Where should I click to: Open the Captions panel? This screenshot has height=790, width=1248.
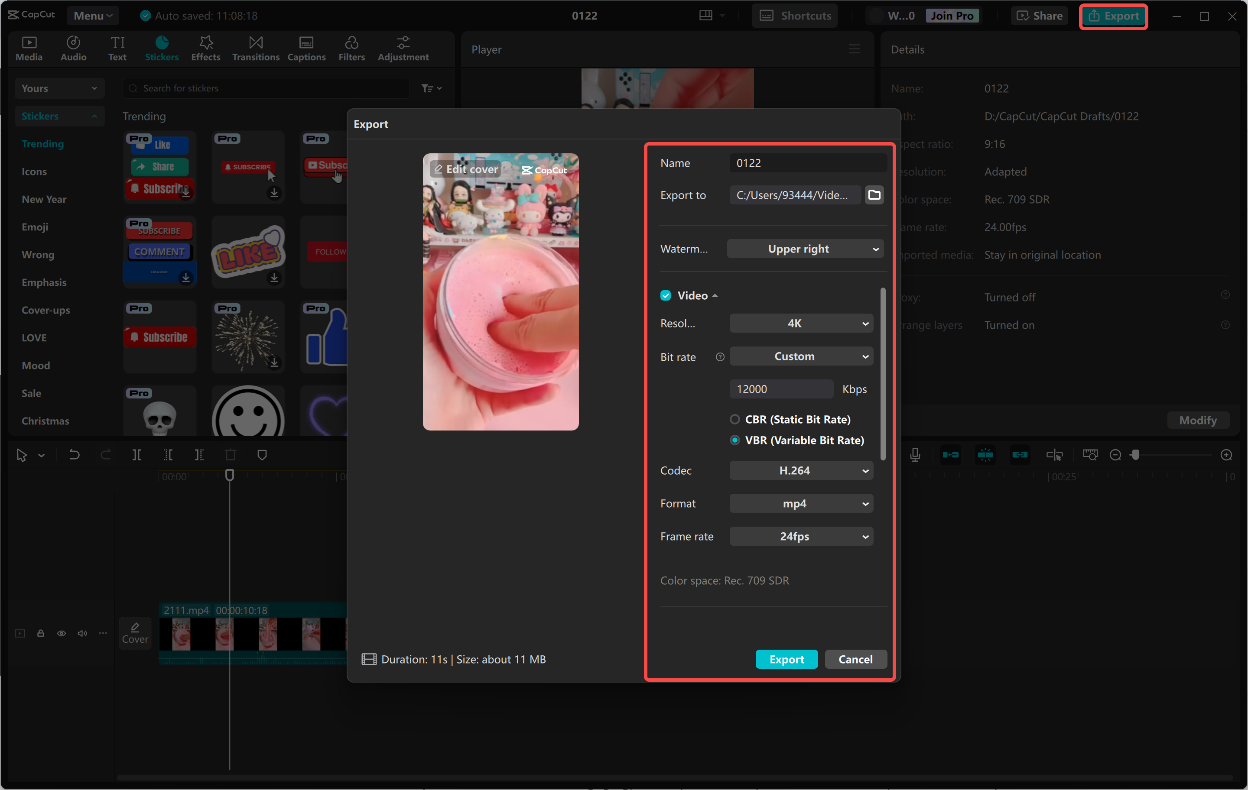coord(306,48)
